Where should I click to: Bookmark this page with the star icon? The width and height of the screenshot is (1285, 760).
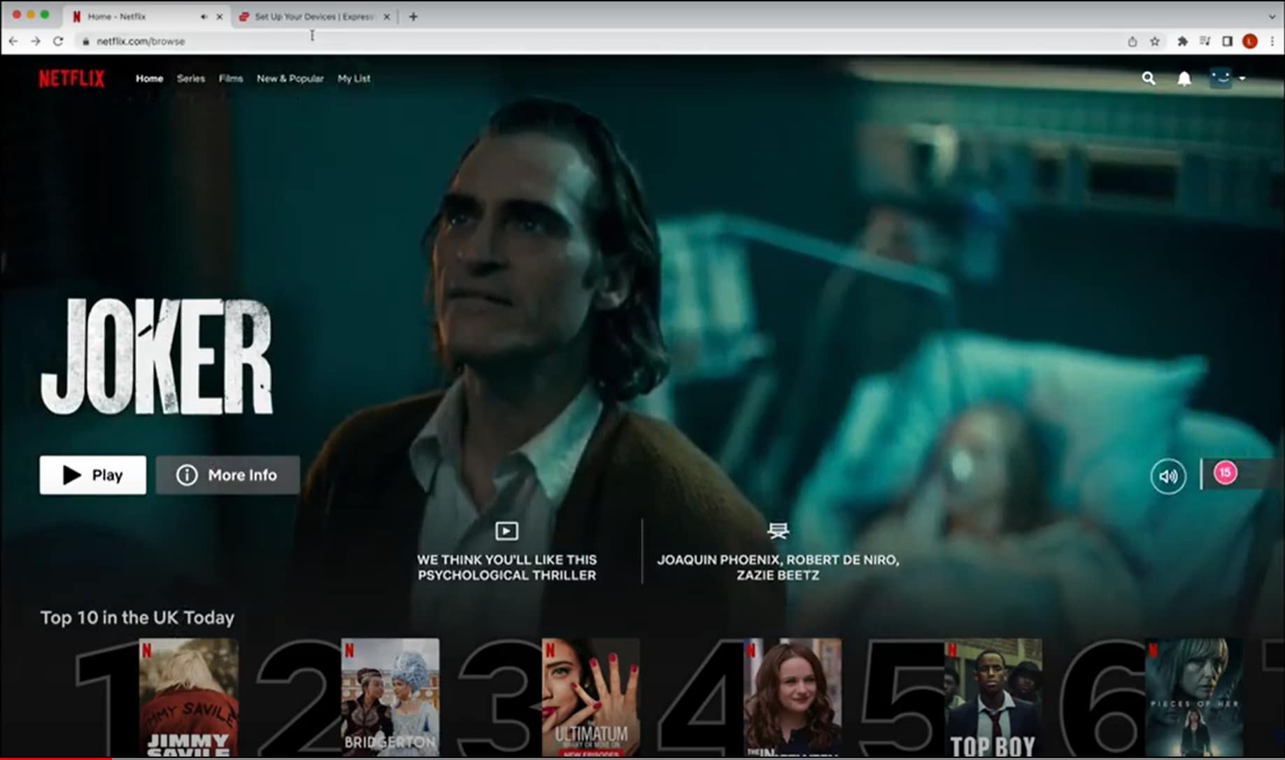(1157, 41)
